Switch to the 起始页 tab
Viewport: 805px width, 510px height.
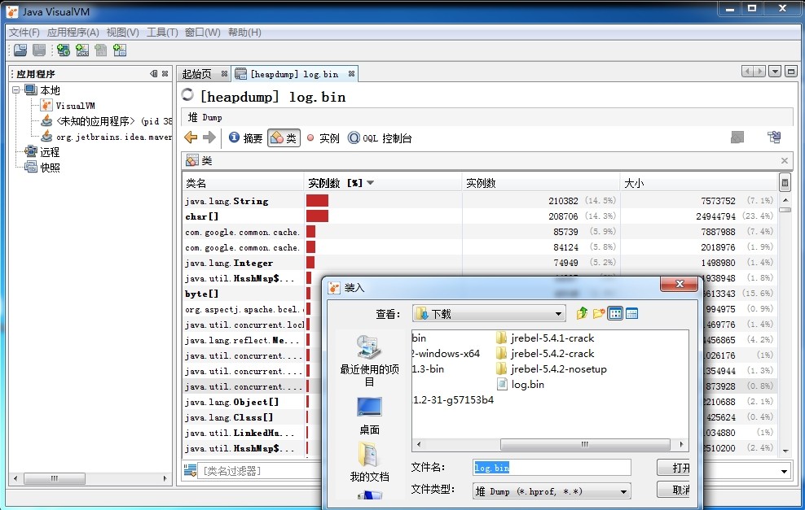click(197, 74)
